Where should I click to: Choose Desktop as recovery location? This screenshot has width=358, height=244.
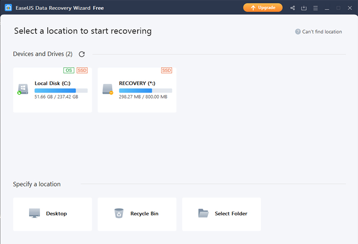pos(52,214)
